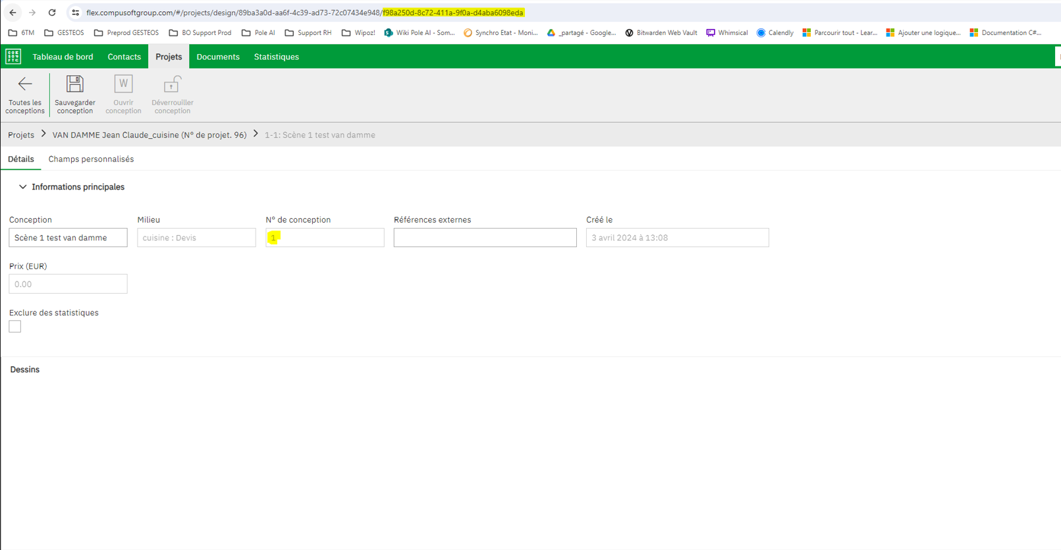1061x550 pixels.
Task: Open VAN DAMME Jean Claude_cuisine breadcrumb
Action: [x=150, y=135]
